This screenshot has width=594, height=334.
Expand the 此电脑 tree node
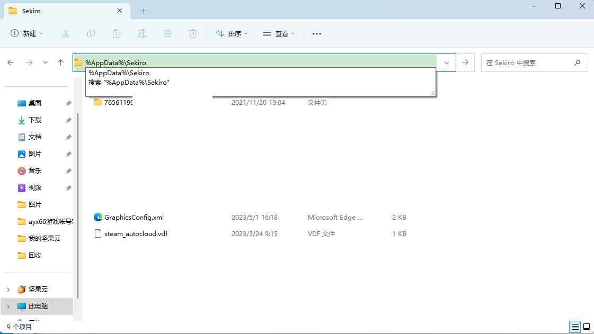coord(8,306)
